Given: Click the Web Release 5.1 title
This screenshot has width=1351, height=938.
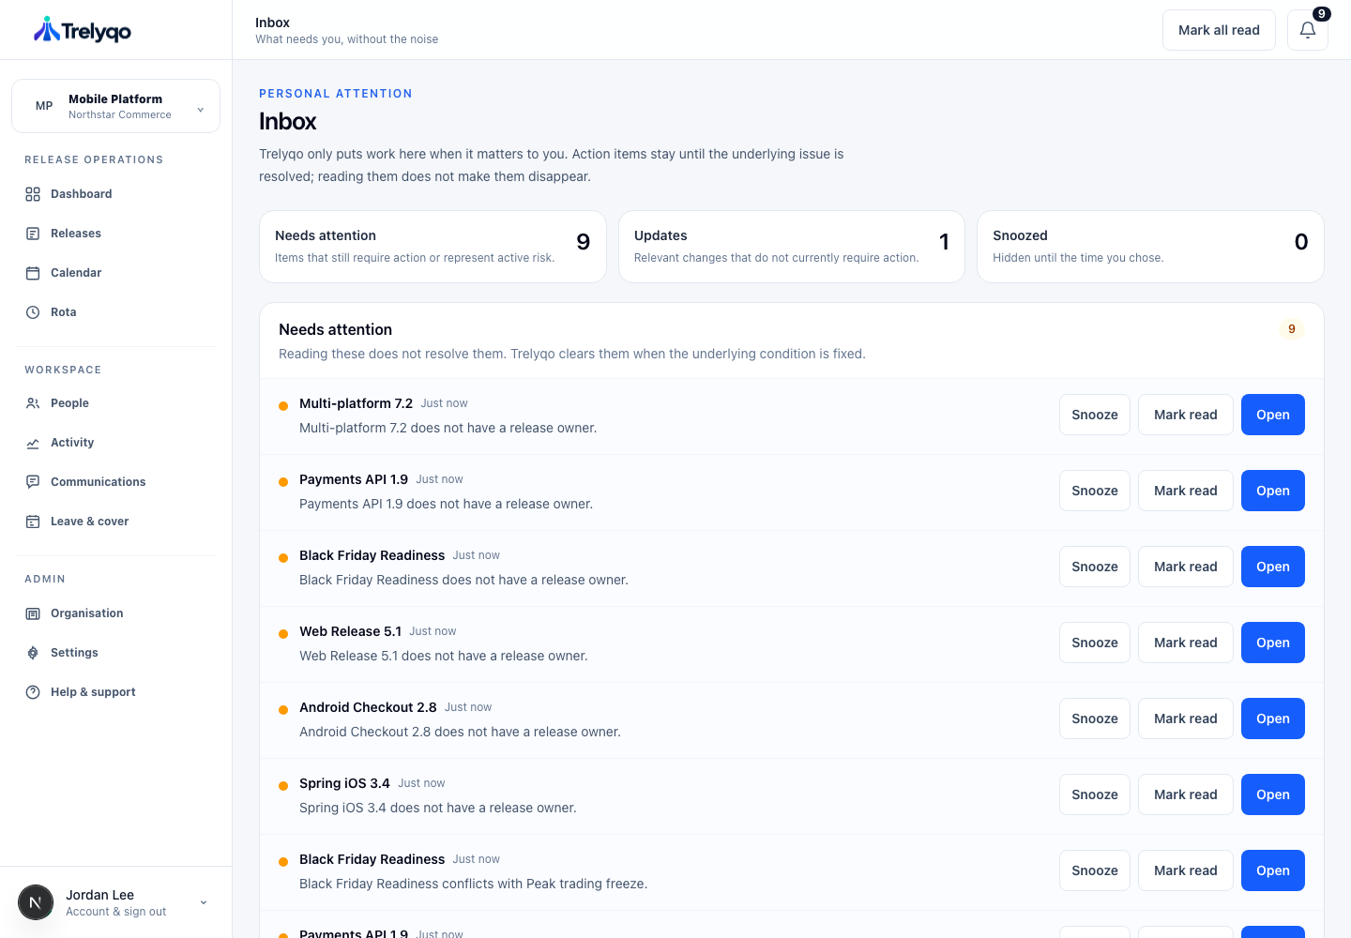Looking at the screenshot, I should click(350, 631).
